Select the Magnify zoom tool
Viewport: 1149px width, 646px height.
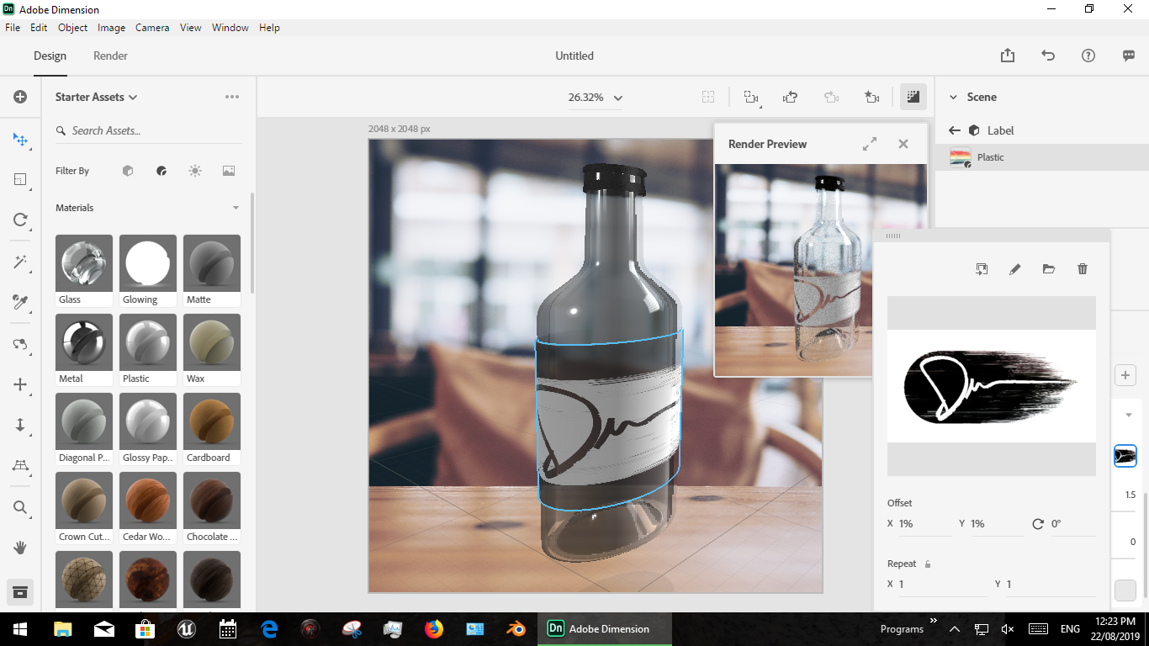20,507
